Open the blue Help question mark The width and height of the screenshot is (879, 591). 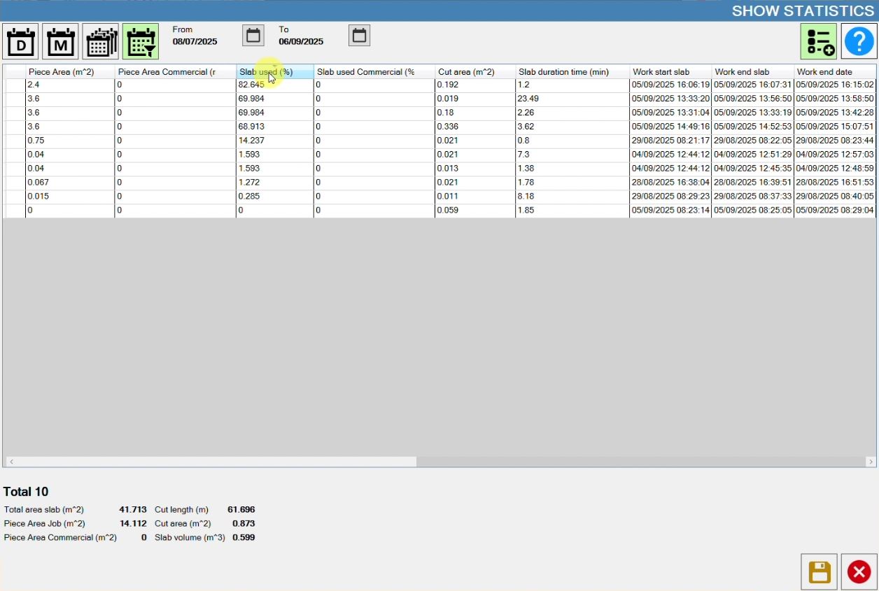click(x=859, y=42)
